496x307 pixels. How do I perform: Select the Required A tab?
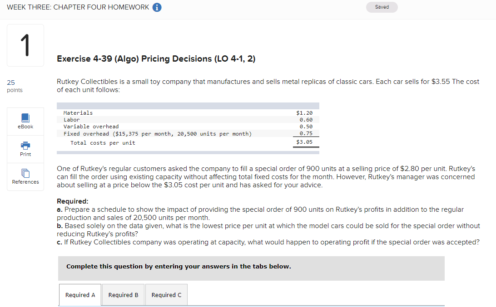[80, 295]
